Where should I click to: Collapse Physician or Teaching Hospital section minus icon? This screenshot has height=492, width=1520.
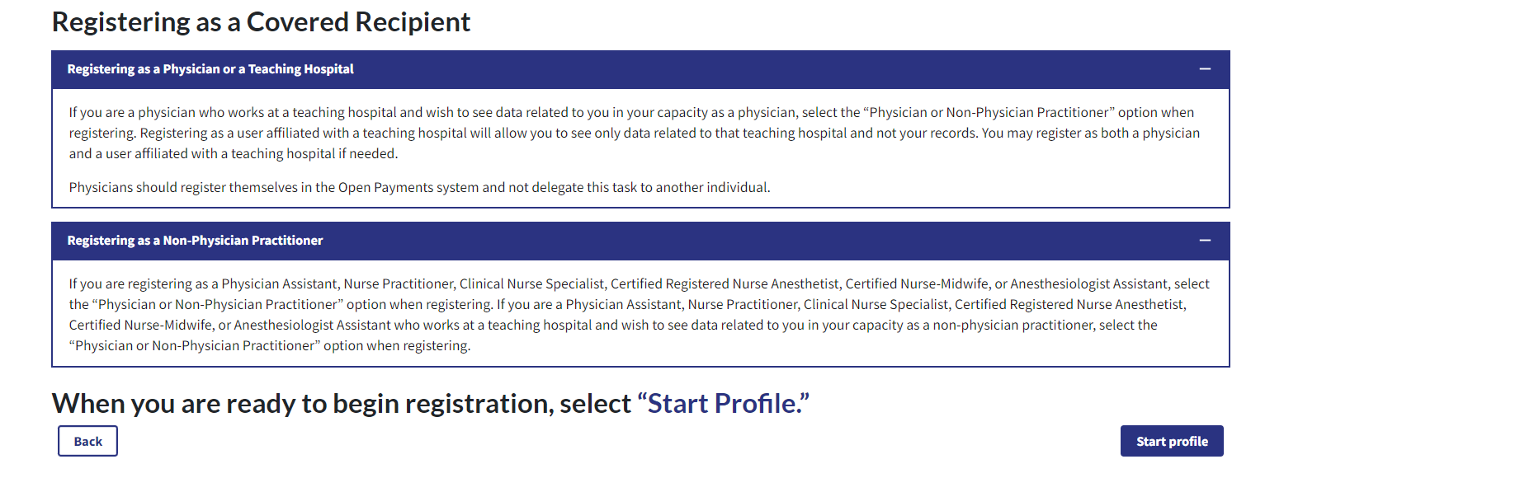[x=1205, y=69]
